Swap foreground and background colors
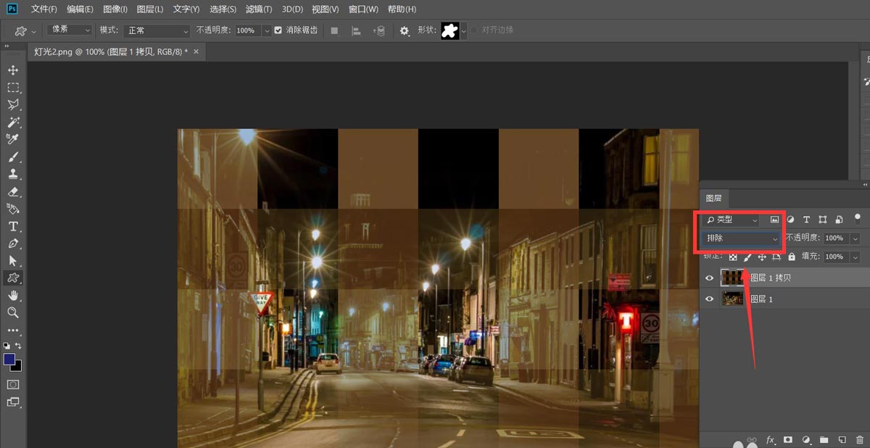This screenshot has height=448, width=870. click(x=18, y=346)
